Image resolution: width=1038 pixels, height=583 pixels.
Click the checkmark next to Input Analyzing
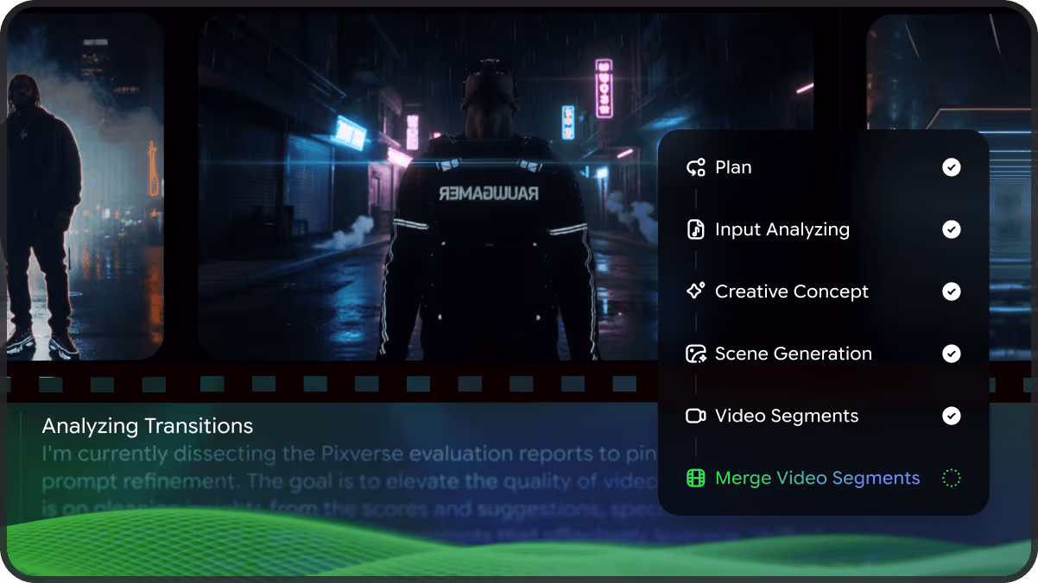(x=951, y=229)
